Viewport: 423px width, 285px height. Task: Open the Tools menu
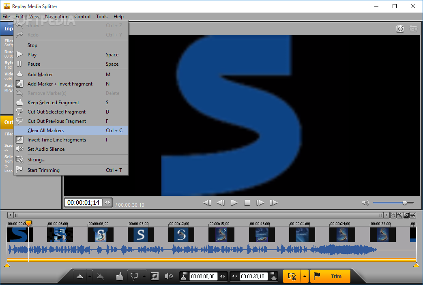coord(102,17)
